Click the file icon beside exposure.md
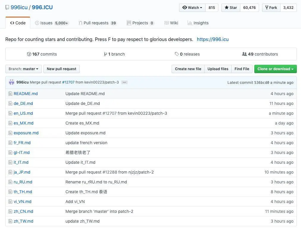301x228 pixels. coord(10,133)
